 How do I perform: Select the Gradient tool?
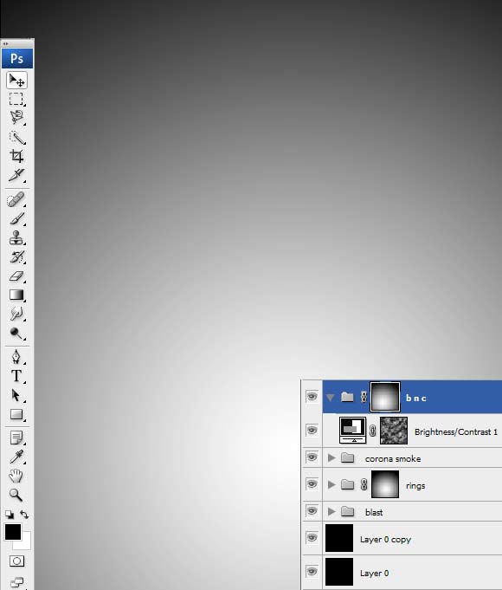16,295
